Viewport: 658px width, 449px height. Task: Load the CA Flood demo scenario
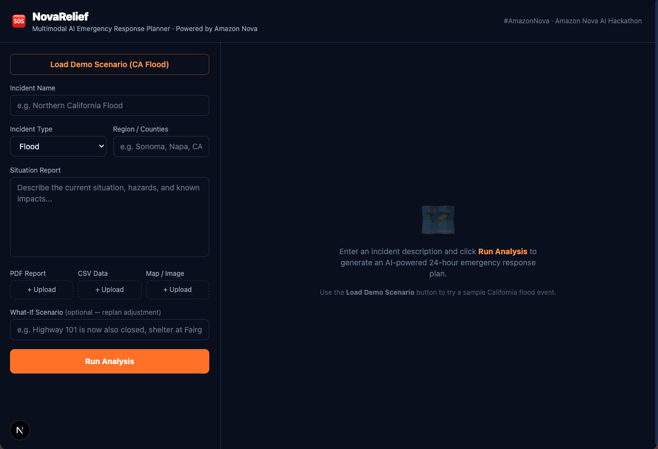[x=109, y=64]
